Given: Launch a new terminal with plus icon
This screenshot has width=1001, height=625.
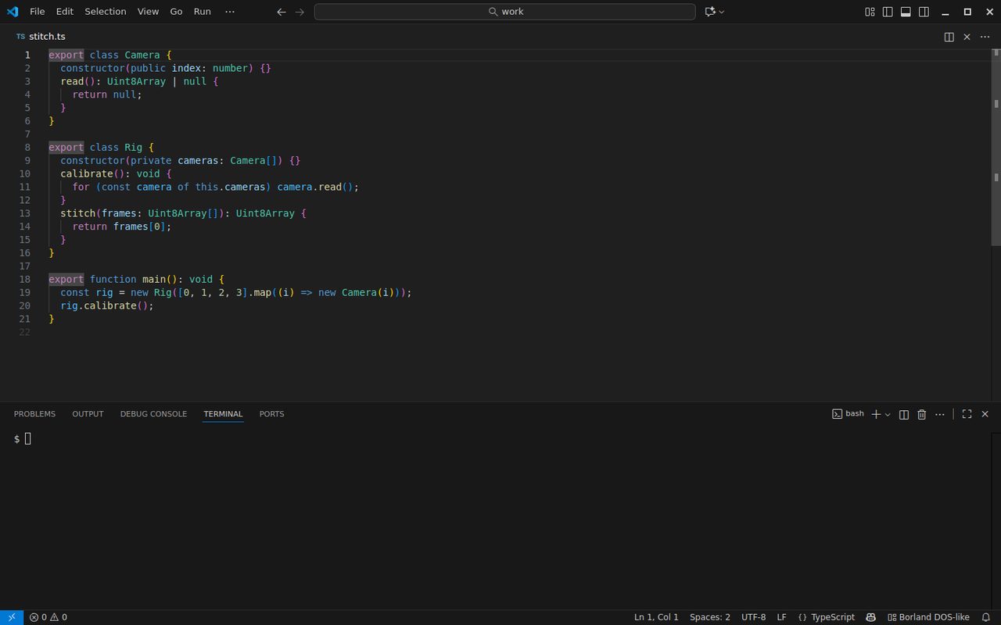Looking at the screenshot, I should [876, 414].
